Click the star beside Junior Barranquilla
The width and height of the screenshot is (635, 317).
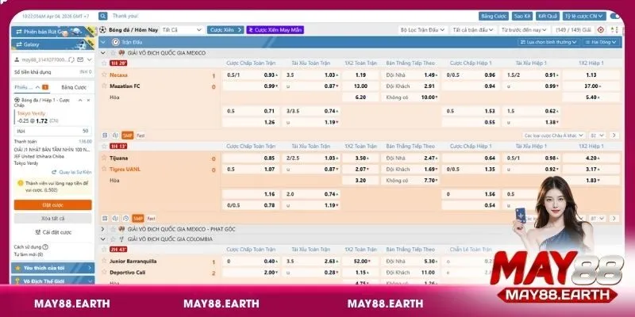[x=104, y=261]
